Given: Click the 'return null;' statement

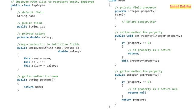Looking at the screenshot, I should click(138, 93).
